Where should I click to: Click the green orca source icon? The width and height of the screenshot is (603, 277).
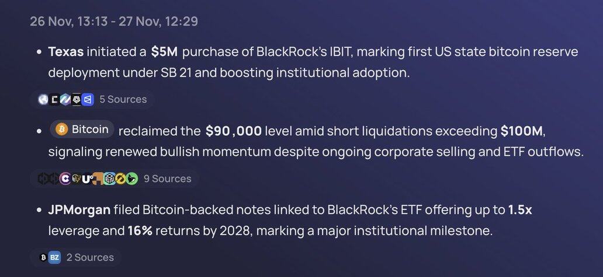coord(132,178)
